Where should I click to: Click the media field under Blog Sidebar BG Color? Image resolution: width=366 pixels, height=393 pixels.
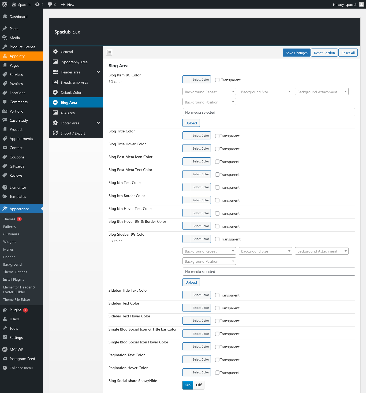point(269,271)
